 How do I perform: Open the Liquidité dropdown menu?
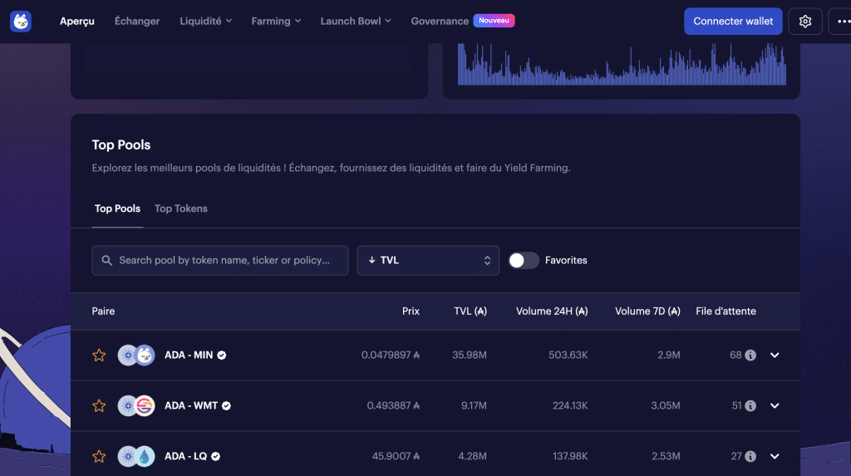click(206, 21)
